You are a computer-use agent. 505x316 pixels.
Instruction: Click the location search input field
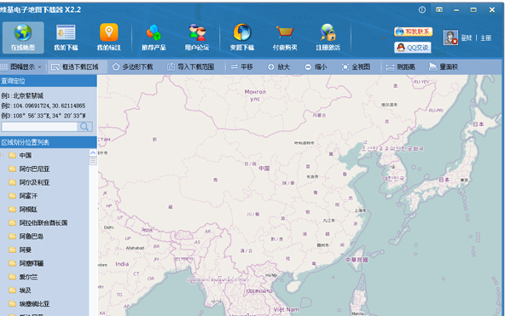point(39,127)
